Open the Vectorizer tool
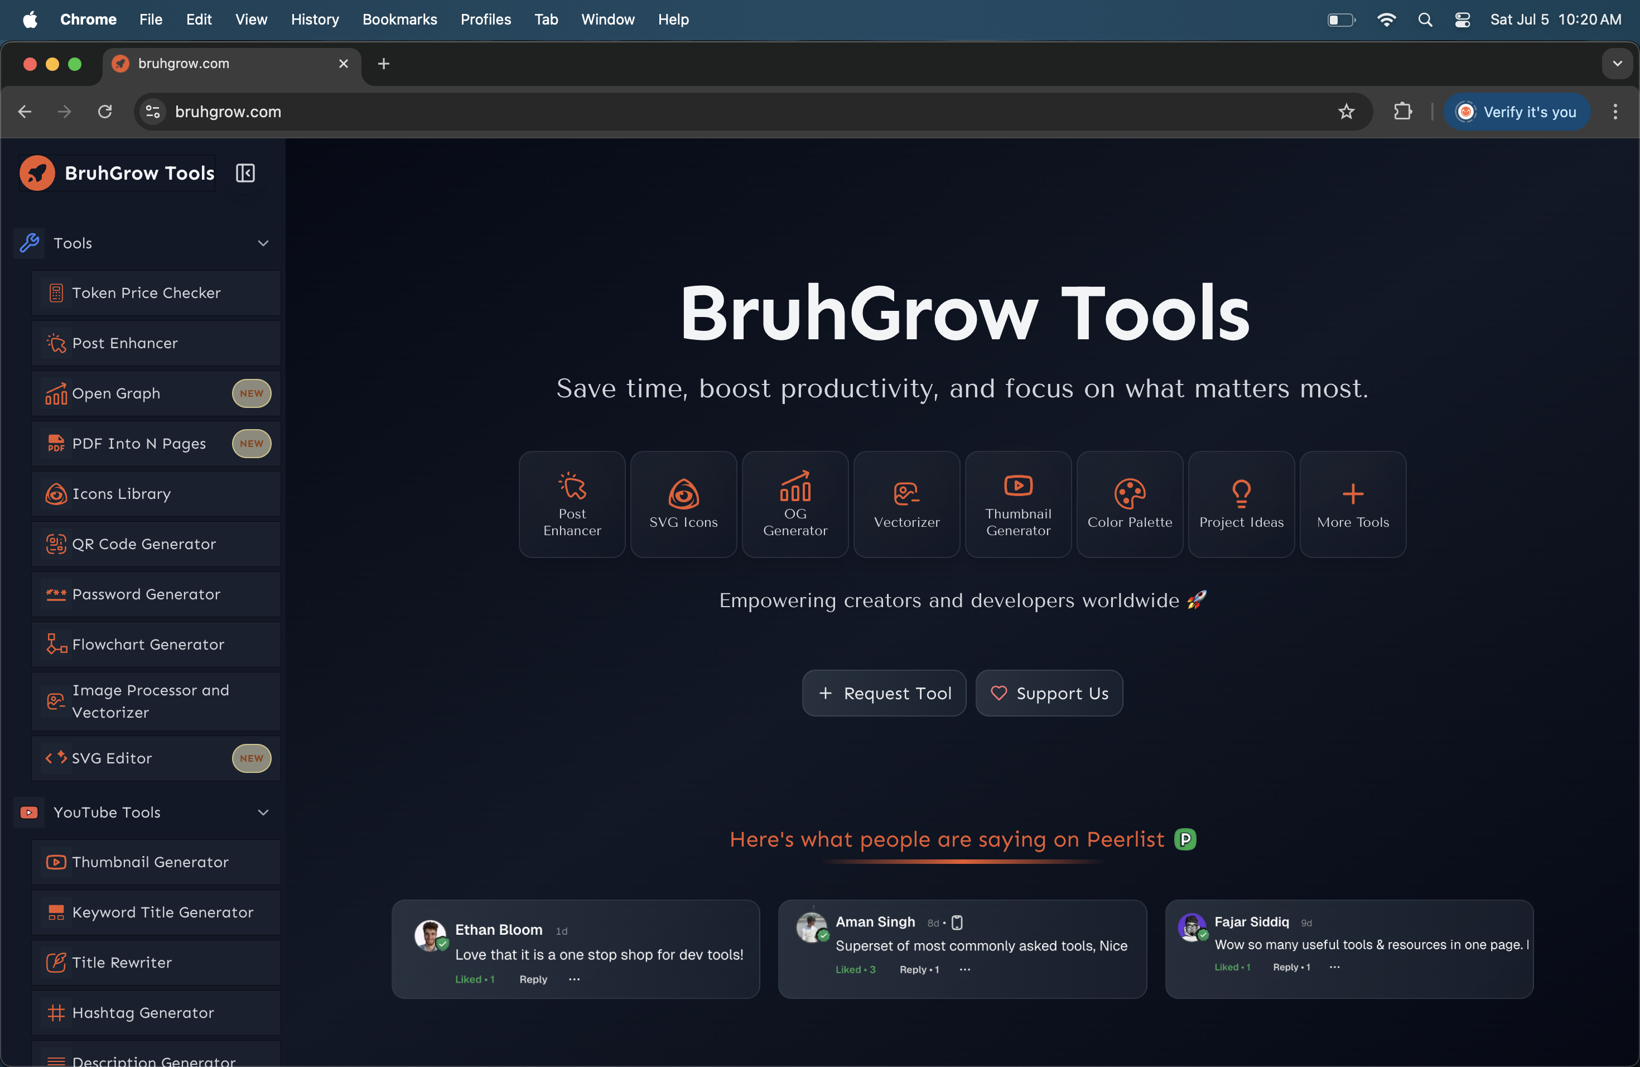 [x=906, y=504]
